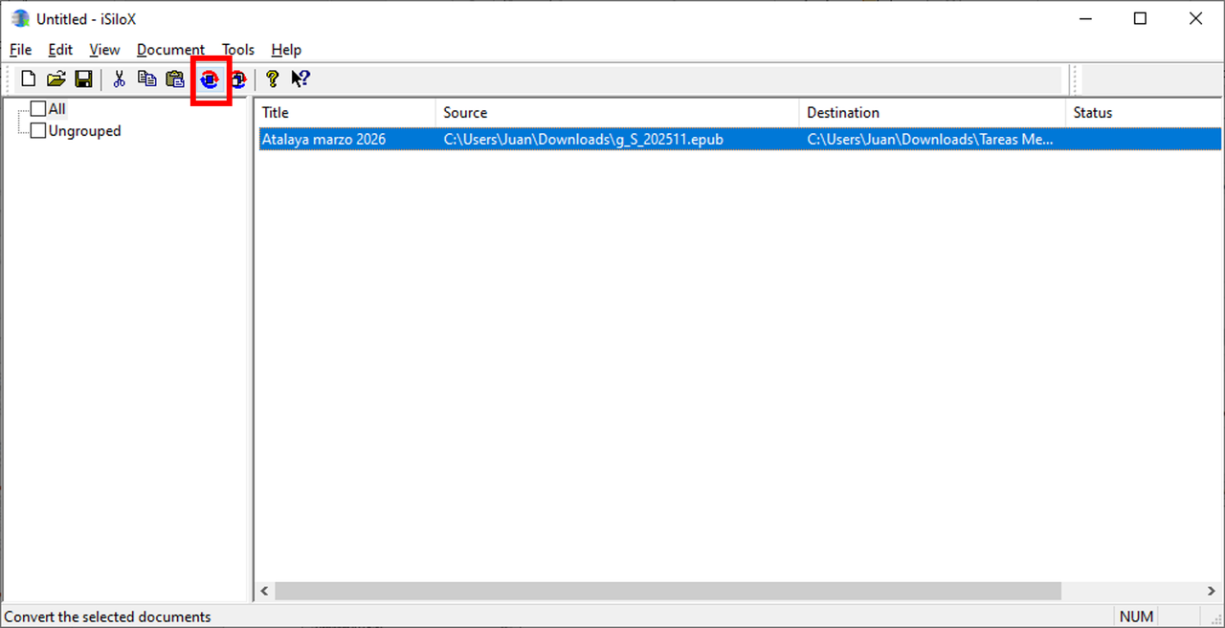Screen dimensions: 1225x628
Task: Click the horizontal scrollbar left arrow
Action: click(265, 592)
